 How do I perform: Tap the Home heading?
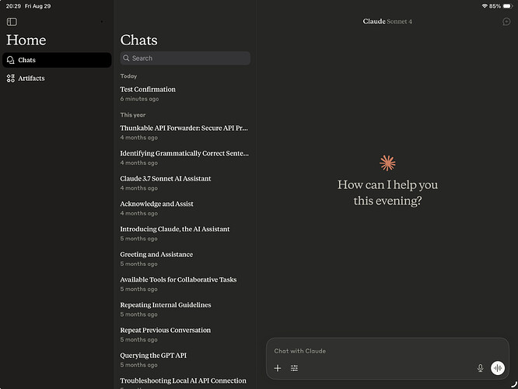coord(26,40)
